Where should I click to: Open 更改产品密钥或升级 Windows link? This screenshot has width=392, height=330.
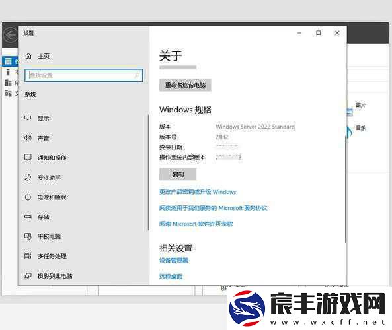[x=198, y=192]
